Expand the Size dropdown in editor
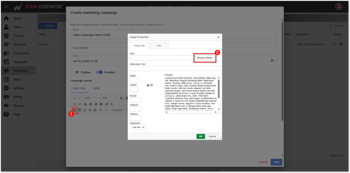Image resolution: width=350 pixels, height=173 pixels. (x=109, y=98)
